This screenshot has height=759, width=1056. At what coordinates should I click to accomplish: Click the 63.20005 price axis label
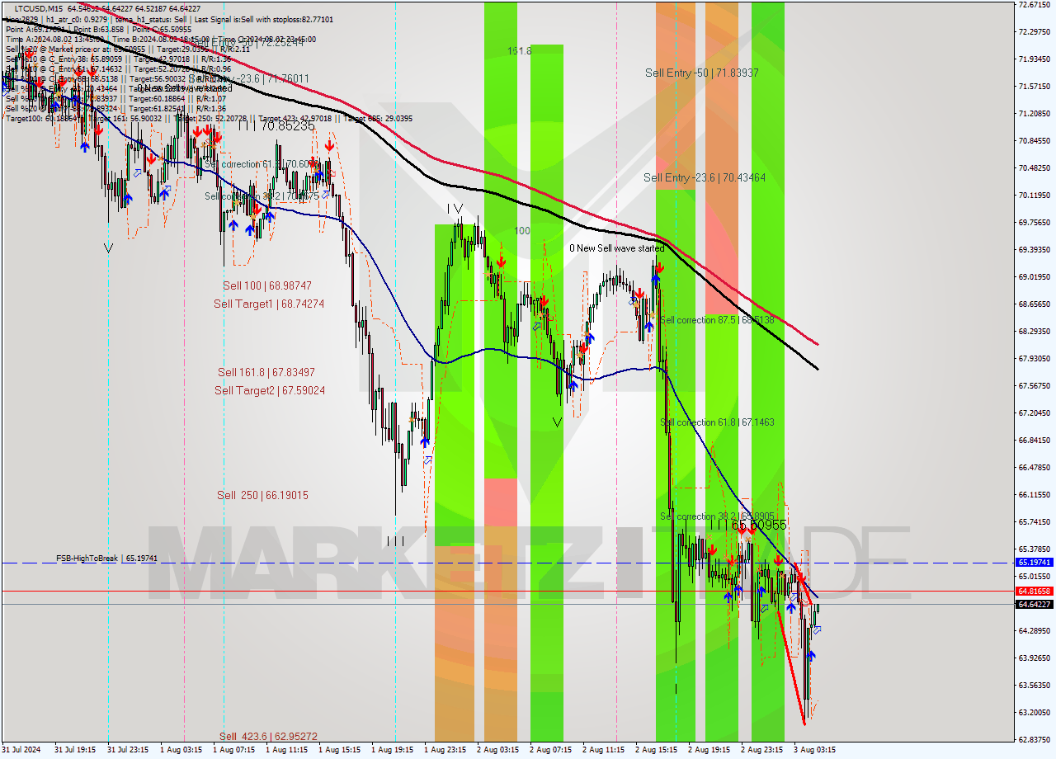[x=1034, y=712]
